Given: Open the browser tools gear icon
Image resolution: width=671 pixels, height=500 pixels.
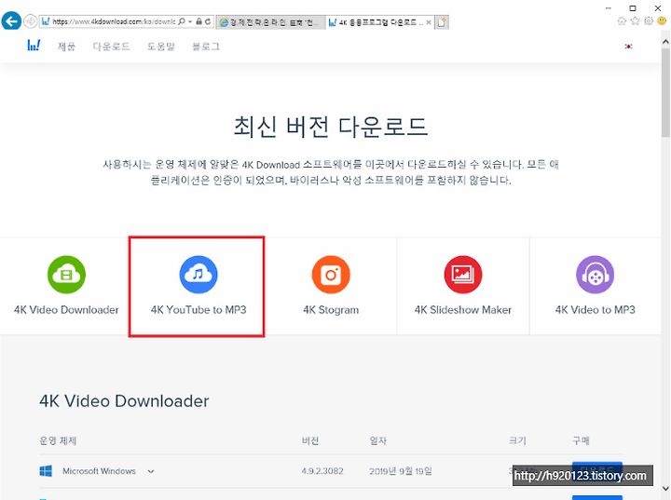Looking at the screenshot, I should [x=649, y=21].
